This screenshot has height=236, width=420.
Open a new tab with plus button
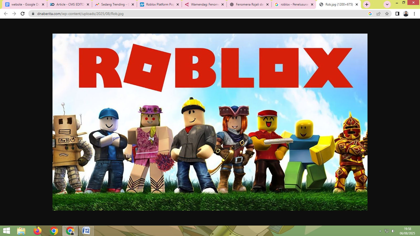[x=367, y=4]
